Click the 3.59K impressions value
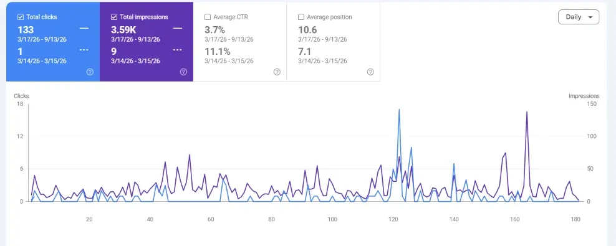Screen dimensions: 616x246 coord(123,30)
